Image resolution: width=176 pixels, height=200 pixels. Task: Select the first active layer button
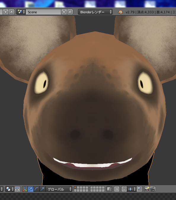(75, 188)
